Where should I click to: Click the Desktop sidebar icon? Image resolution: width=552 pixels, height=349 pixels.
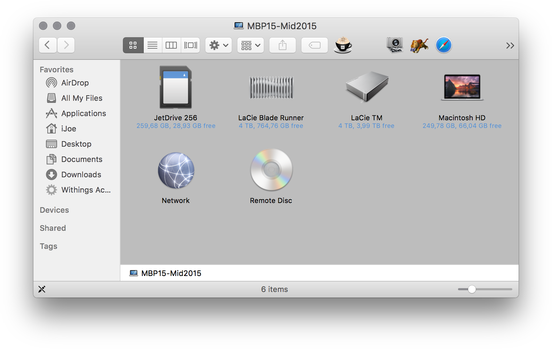click(x=52, y=144)
